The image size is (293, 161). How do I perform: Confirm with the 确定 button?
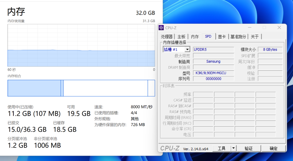tap(273, 148)
